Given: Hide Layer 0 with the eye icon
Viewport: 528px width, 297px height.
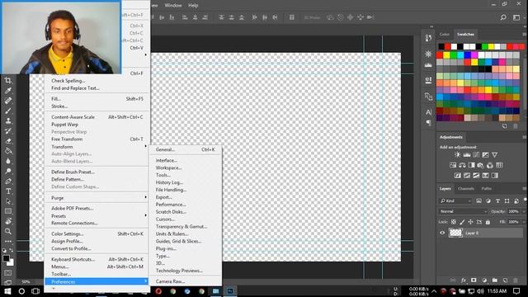Looking at the screenshot, I should [442, 233].
